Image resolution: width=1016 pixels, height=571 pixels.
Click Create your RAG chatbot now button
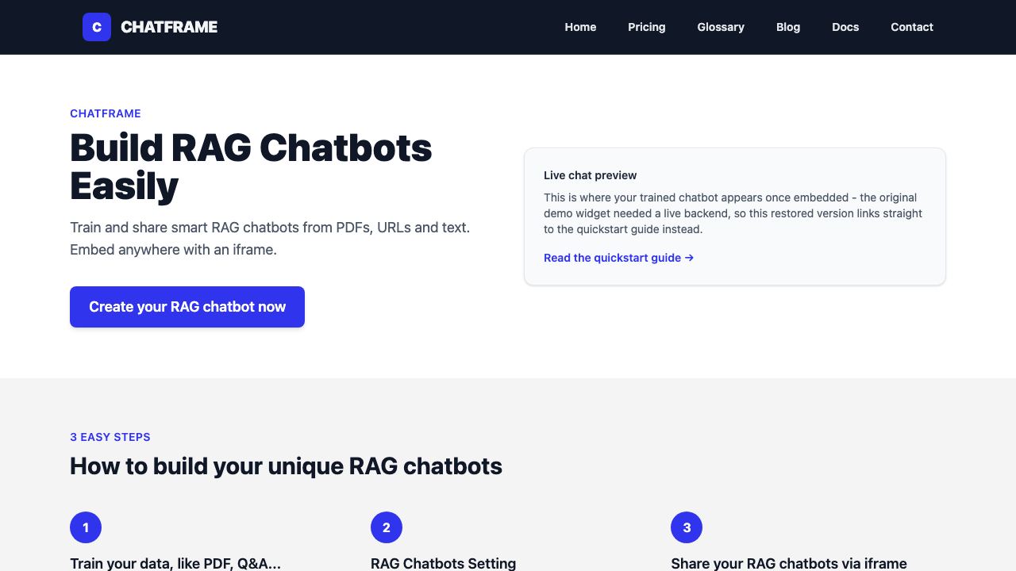tap(187, 307)
